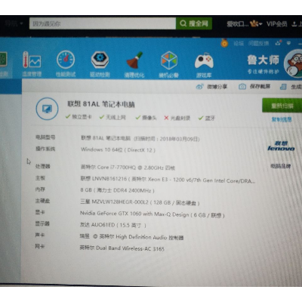Select the Windows 10 64位 operating system row
302x302 pixels.
[95, 149]
